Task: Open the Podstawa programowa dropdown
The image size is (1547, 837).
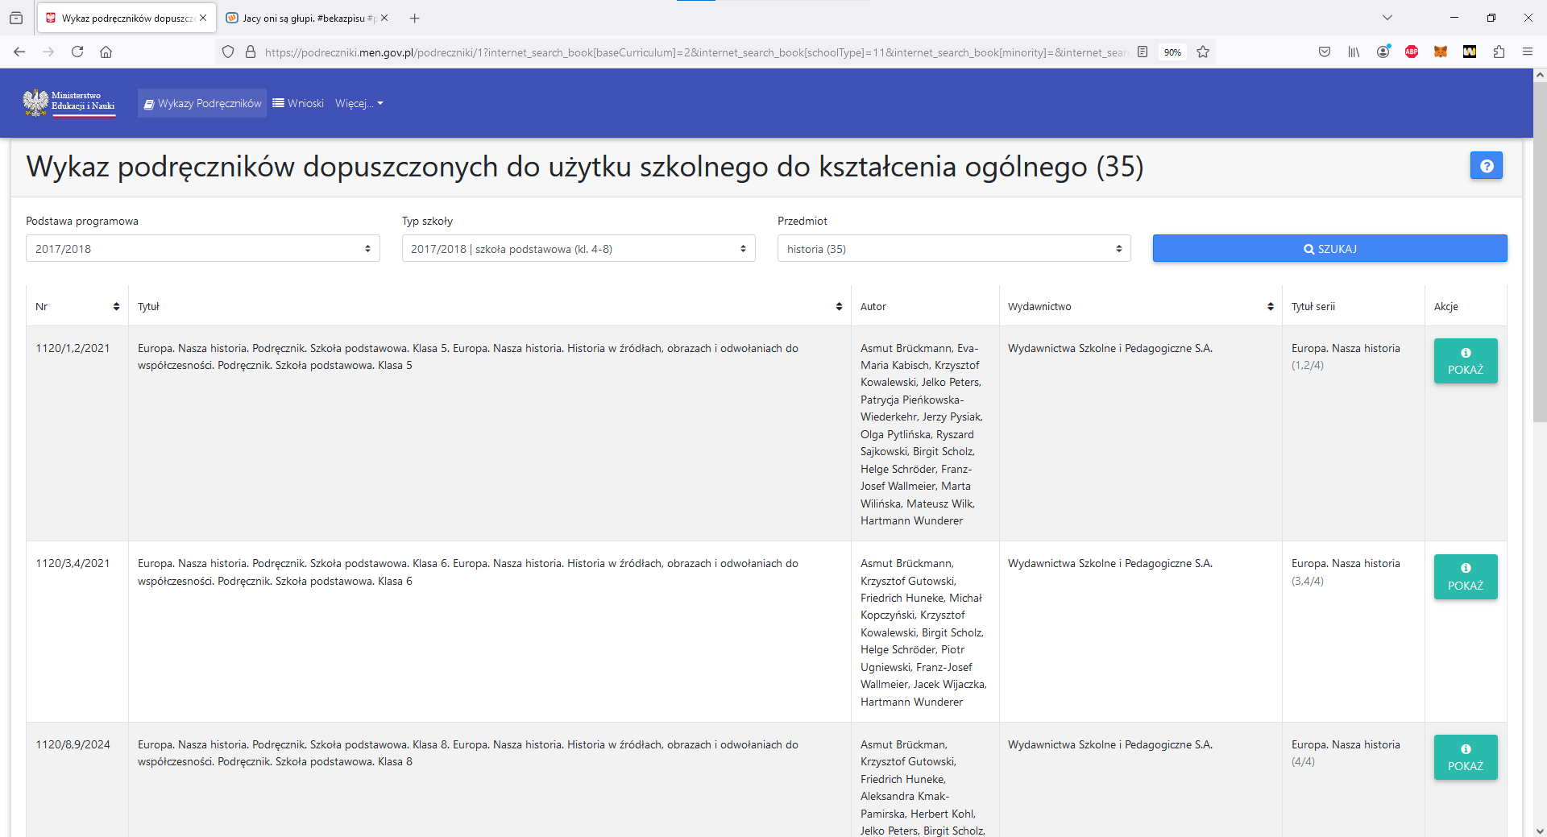Action: tap(202, 249)
